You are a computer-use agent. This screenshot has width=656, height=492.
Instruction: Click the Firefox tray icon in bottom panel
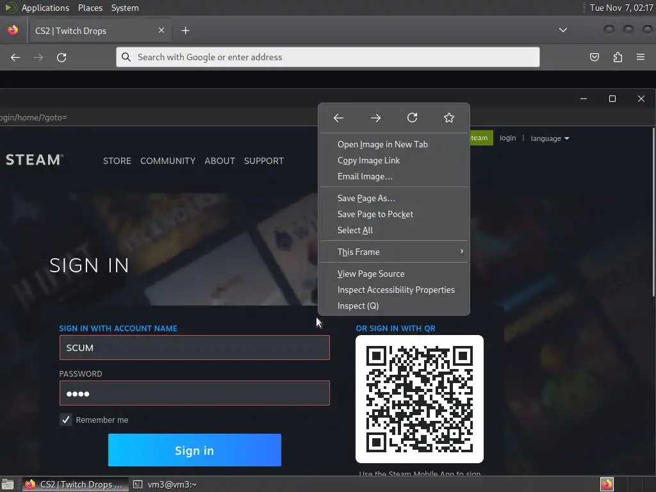pyautogui.click(x=607, y=484)
